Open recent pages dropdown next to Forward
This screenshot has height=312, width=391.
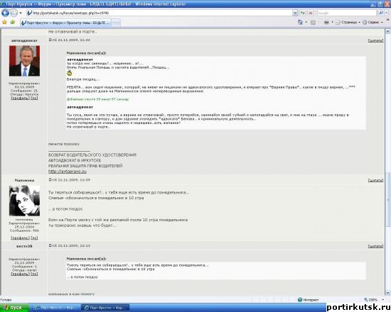[21, 13]
